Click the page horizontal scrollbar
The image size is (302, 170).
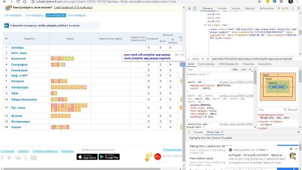click(82, 169)
